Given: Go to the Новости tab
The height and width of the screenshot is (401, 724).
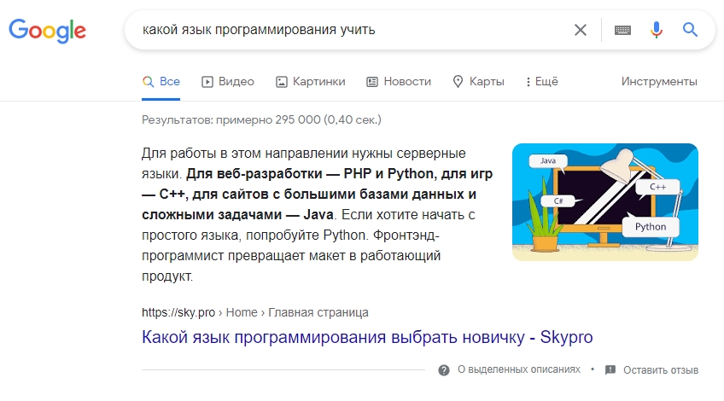Looking at the screenshot, I should click(399, 82).
